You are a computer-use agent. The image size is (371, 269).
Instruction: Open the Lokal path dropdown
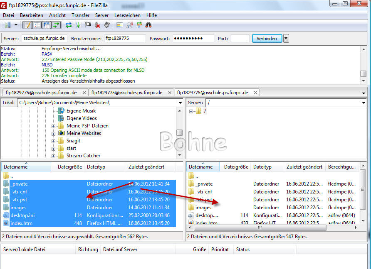tap(180, 103)
